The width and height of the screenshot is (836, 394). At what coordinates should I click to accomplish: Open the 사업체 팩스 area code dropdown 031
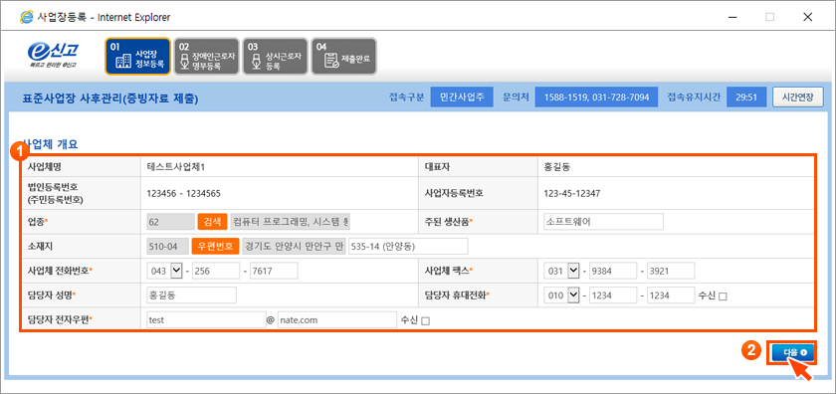562,271
